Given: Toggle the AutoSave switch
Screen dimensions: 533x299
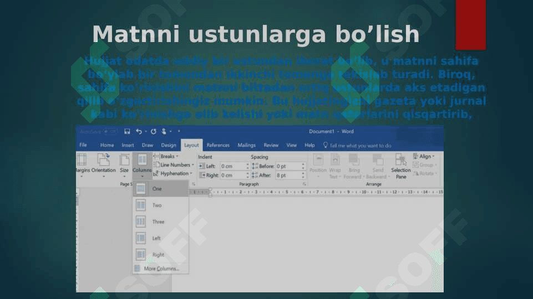Looking at the screenshot, I should coord(109,131).
